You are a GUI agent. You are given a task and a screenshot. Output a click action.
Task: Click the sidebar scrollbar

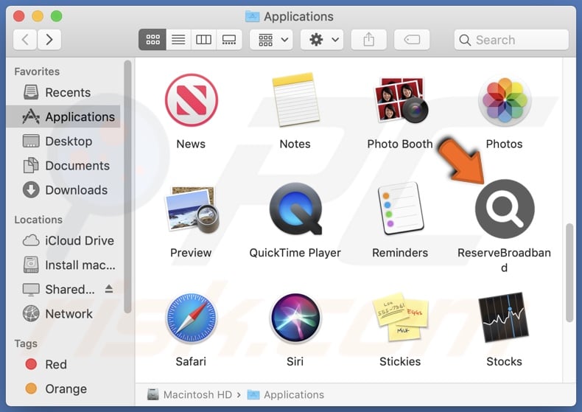click(127, 186)
